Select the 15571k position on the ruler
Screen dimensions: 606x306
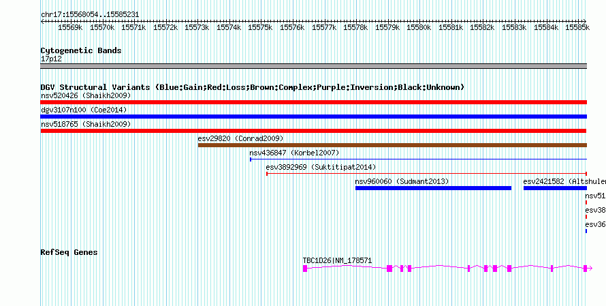pos(133,27)
